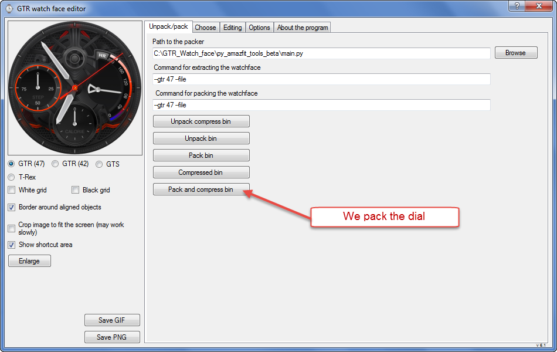
Task: Click the Compressed bin button
Action: (x=201, y=172)
